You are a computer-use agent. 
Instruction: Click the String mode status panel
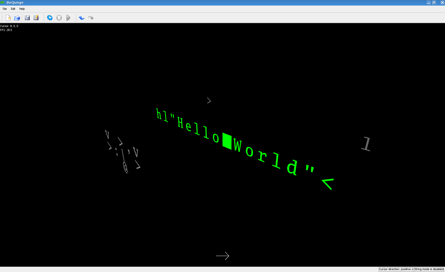(429, 269)
